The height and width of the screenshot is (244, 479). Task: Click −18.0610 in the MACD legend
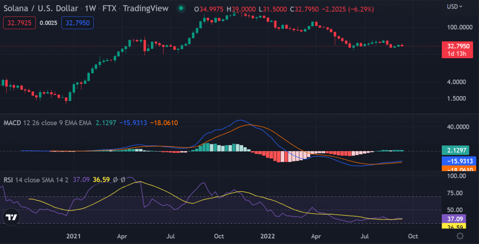point(164,122)
